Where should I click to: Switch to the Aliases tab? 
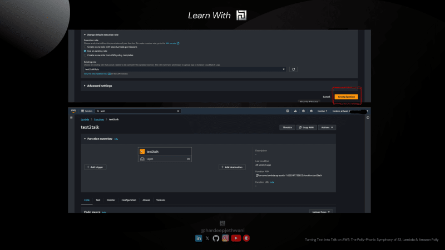pyautogui.click(x=146, y=200)
